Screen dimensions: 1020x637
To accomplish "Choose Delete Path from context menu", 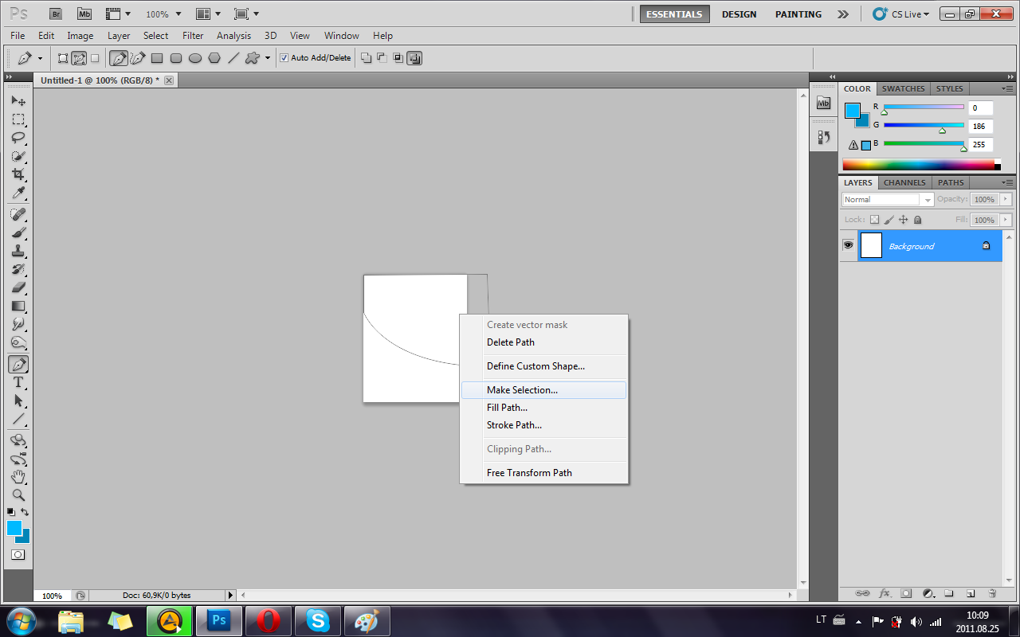I will coord(543,342).
